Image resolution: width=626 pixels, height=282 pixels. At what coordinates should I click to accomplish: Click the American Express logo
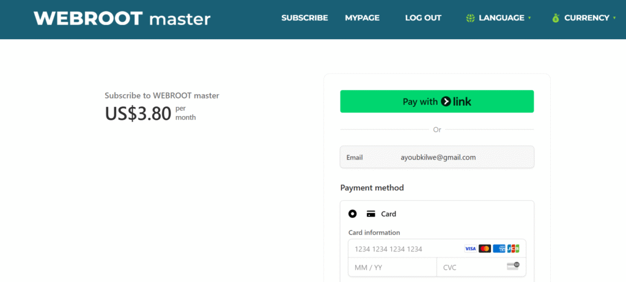(x=499, y=248)
